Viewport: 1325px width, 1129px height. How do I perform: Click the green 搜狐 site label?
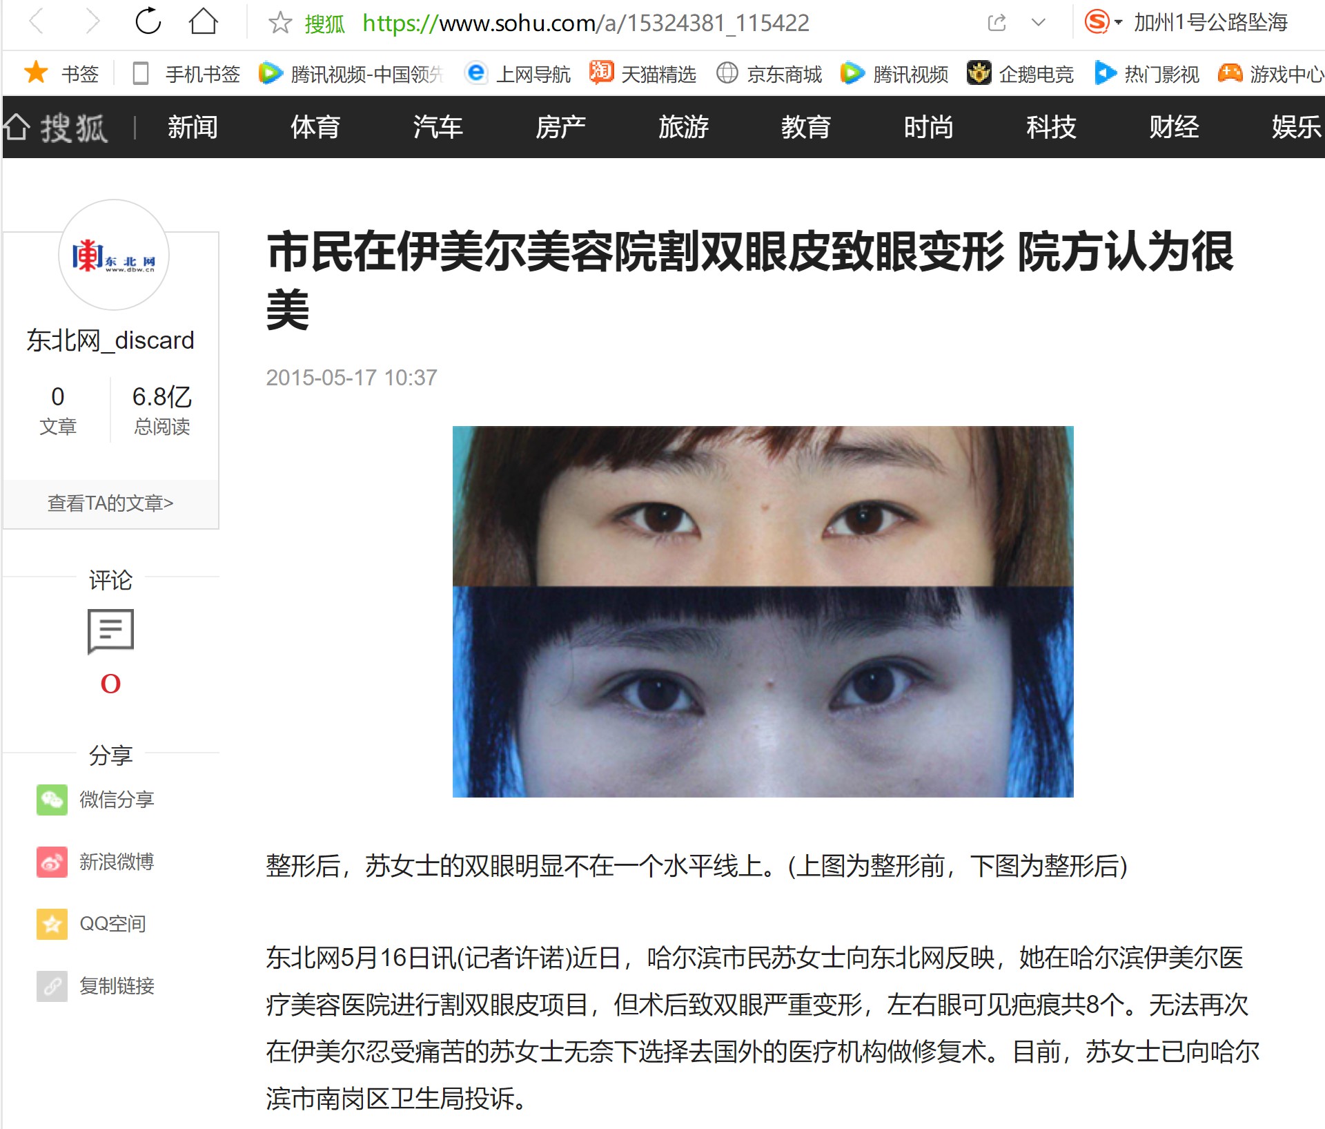[x=325, y=23]
